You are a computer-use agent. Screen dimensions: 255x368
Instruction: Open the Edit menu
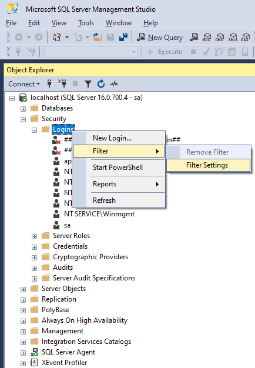pos(34,23)
